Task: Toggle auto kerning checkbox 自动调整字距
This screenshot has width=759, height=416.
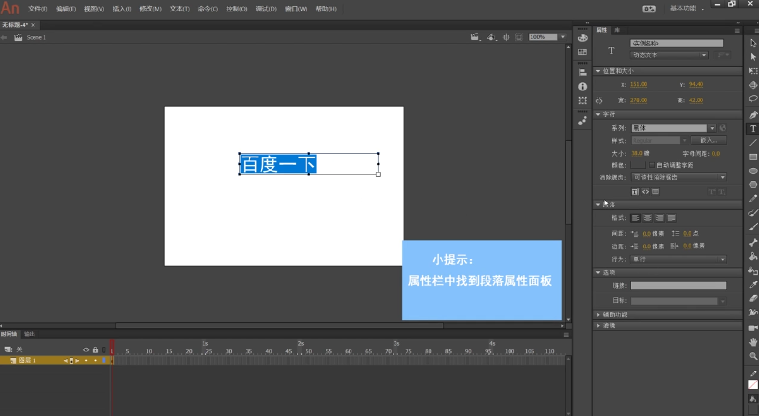Action: (x=652, y=165)
